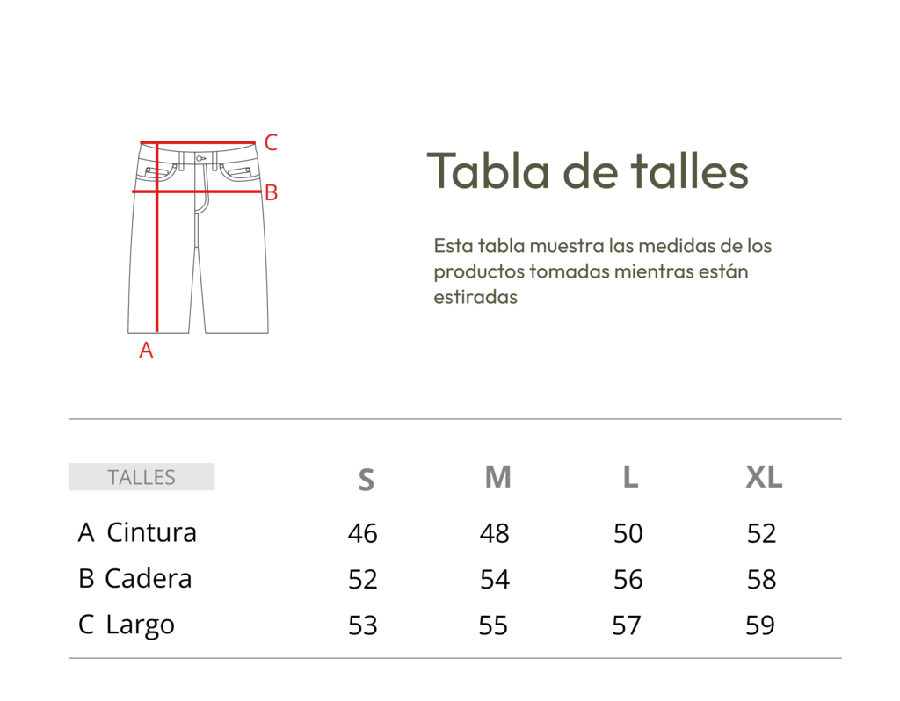Select the L size column header
900x701 pixels.
[630, 477]
